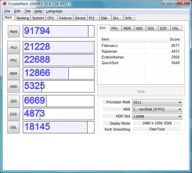Select the Eratosthenes row
The height and width of the screenshot is (173, 192).
pyautogui.click(x=141, y=57)
